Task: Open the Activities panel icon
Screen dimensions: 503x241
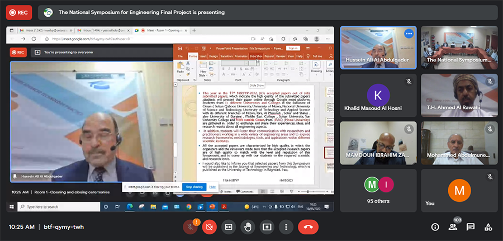Action: tap(488, 227)
